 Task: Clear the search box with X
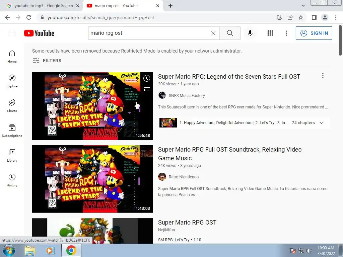pyautogui.click(x=213, y=33)
